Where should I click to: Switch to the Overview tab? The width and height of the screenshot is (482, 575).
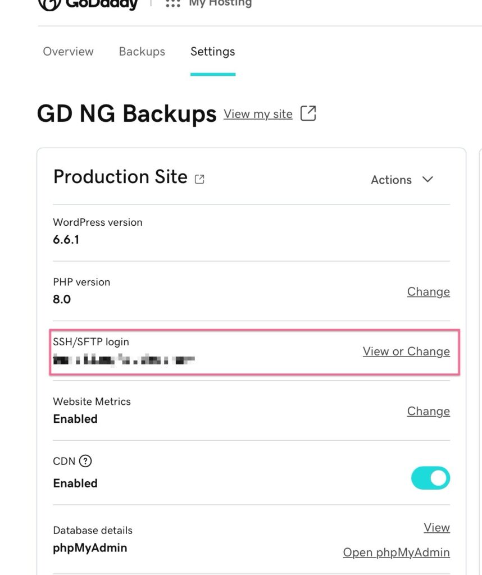(68, 52)
